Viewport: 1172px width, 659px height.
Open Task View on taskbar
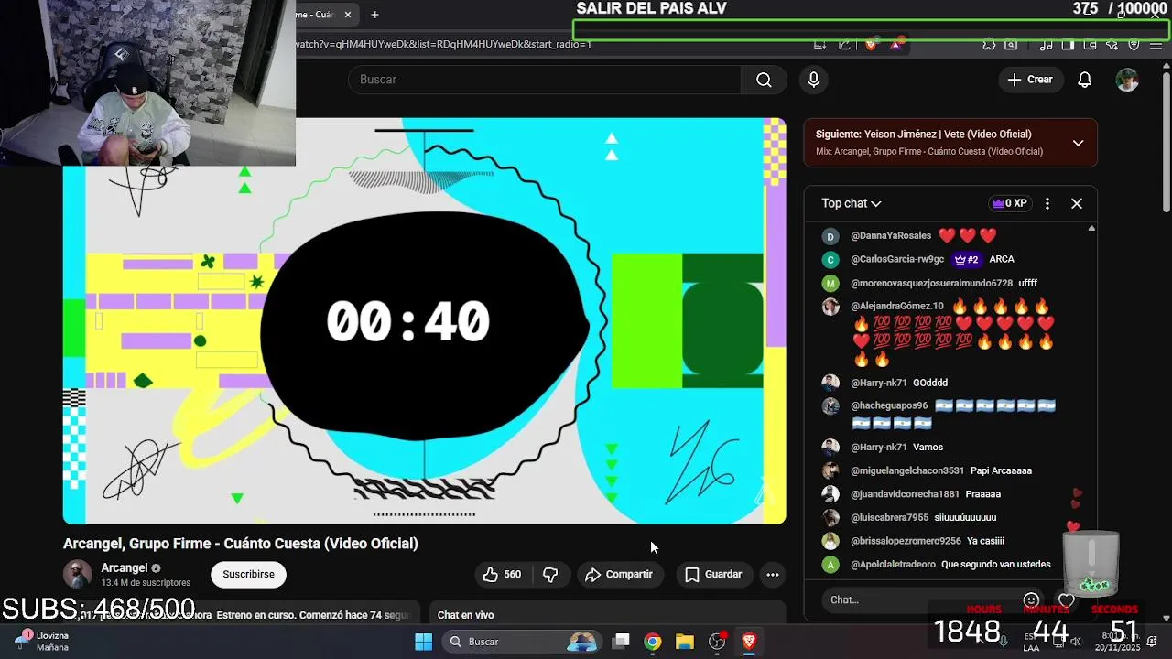click(x=621, y=642)
